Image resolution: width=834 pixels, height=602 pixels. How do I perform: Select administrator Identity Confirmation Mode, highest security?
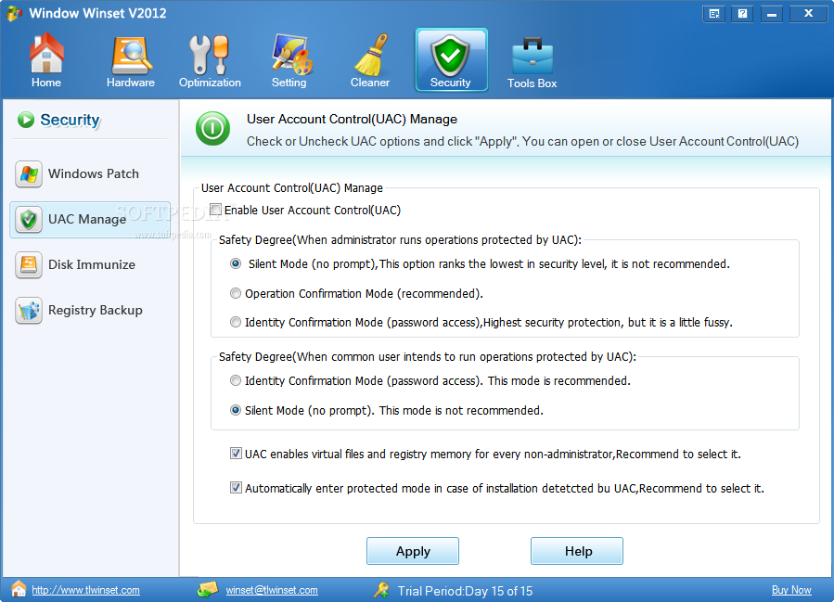click(x=236, y=322)
